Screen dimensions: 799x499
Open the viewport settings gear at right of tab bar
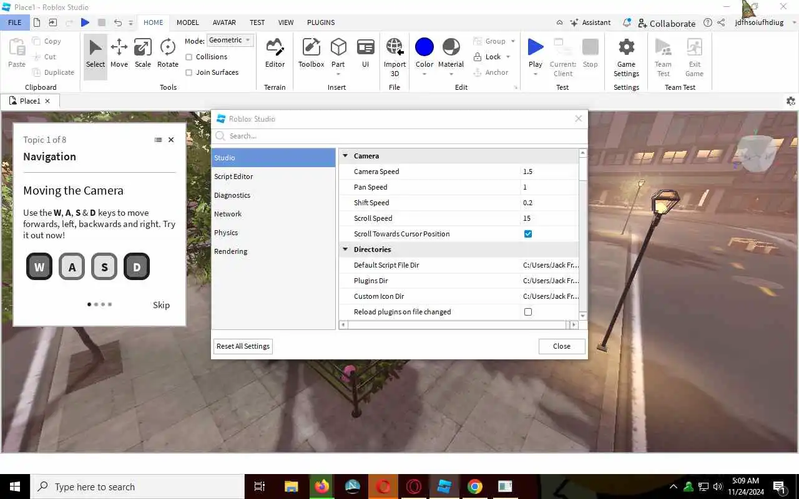coord(791,101)
